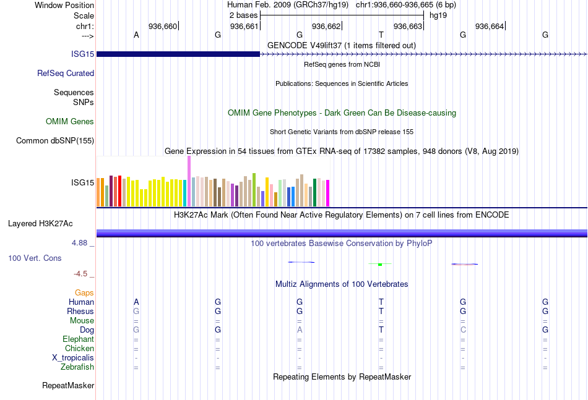Open the Layered H3K27Ac track label
This screenshot has width=588, height=400.
pyautogui.click(x=40, y=224)
